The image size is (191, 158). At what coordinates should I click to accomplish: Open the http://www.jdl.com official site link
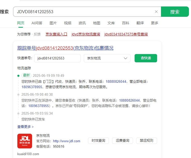(x=67, y=141)
